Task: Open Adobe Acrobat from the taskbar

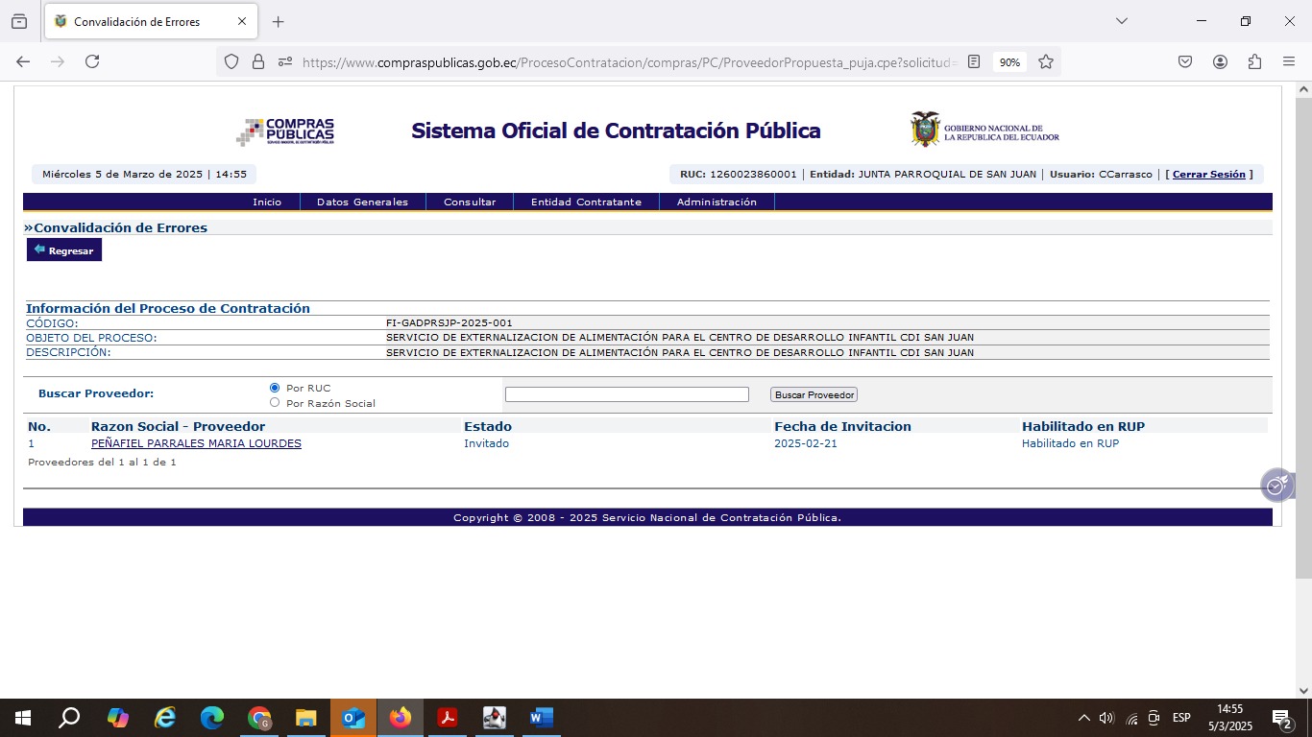Action: tap(448, 718)
